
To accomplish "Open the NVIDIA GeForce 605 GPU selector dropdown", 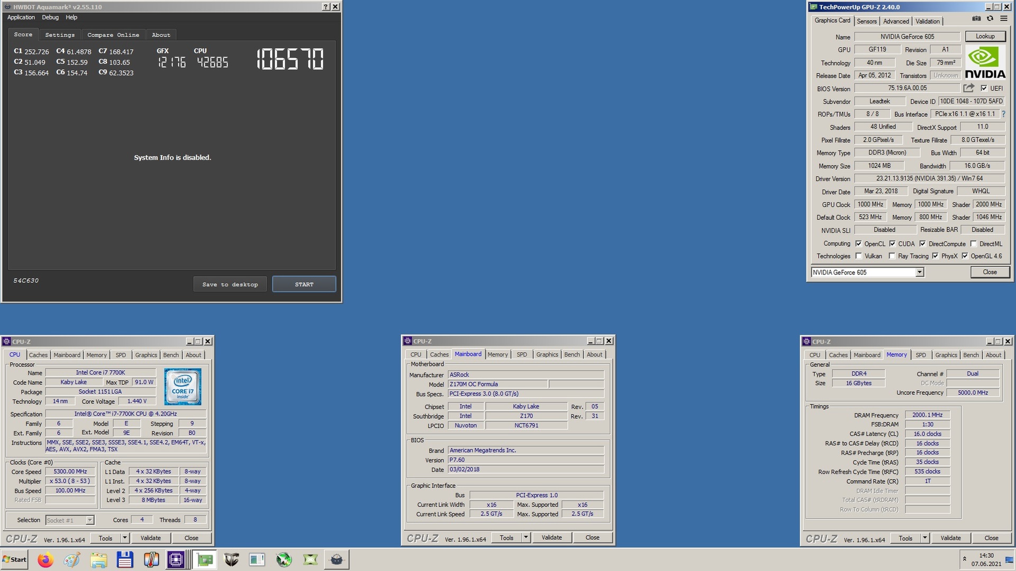I will coord(920,272).
